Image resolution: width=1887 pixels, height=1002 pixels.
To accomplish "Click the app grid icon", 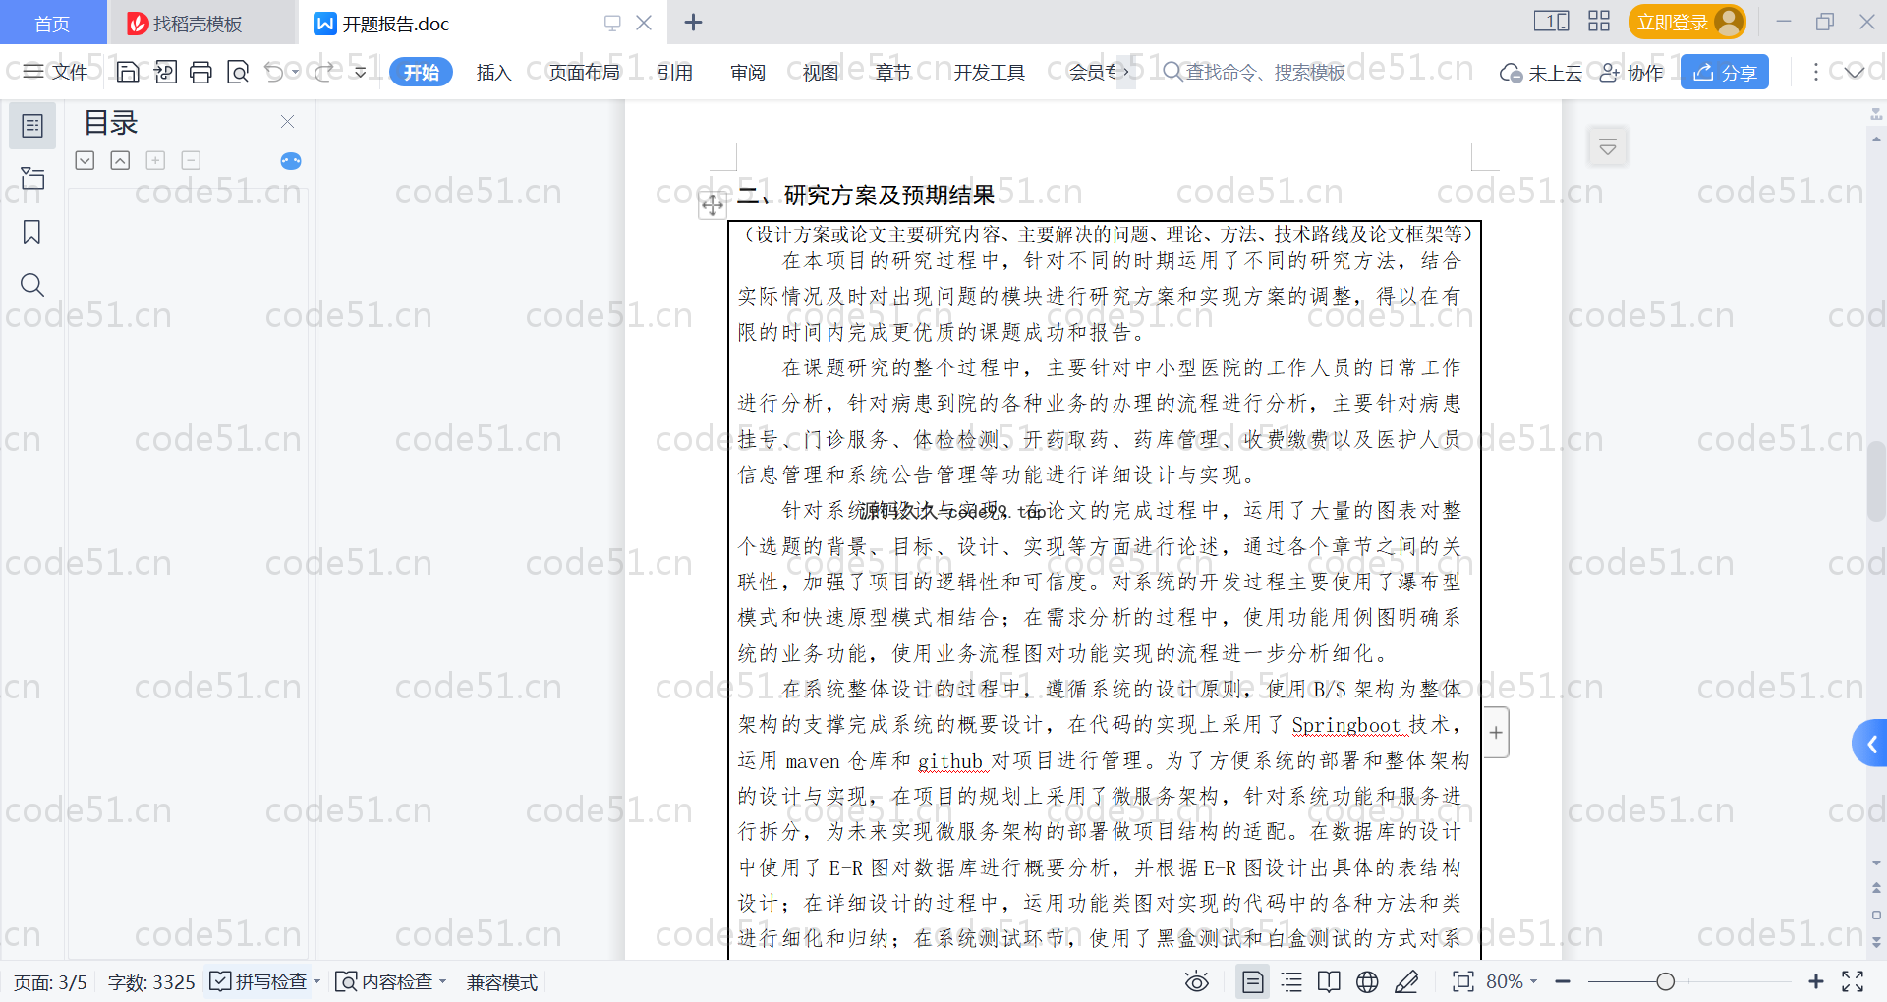I will pos(1599,21).
